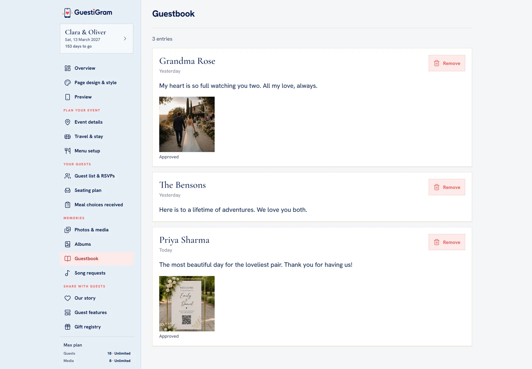The image size is (532, 369).
Task: Expand the Clara & Oliver event chevron
Action: [x=125, y=38]
